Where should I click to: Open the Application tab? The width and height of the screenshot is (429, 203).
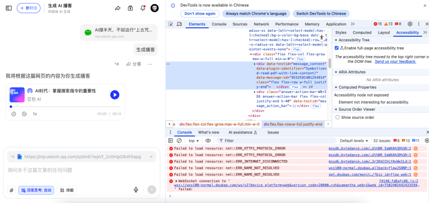point(336,24)
